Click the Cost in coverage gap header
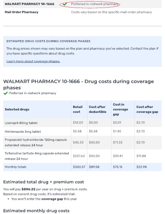The height and width of the screenshot is (214, 165). (x=120, y=109)
